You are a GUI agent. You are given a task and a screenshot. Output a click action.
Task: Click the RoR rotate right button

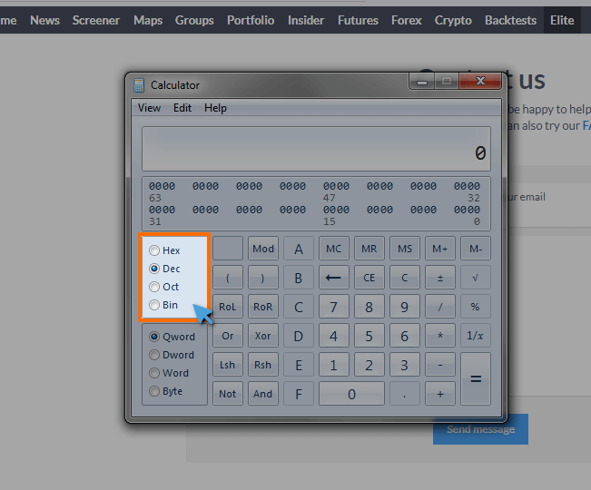(263, 307)
